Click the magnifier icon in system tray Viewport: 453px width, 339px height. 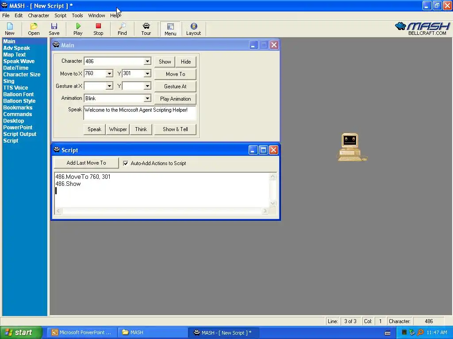pos(421,332)
